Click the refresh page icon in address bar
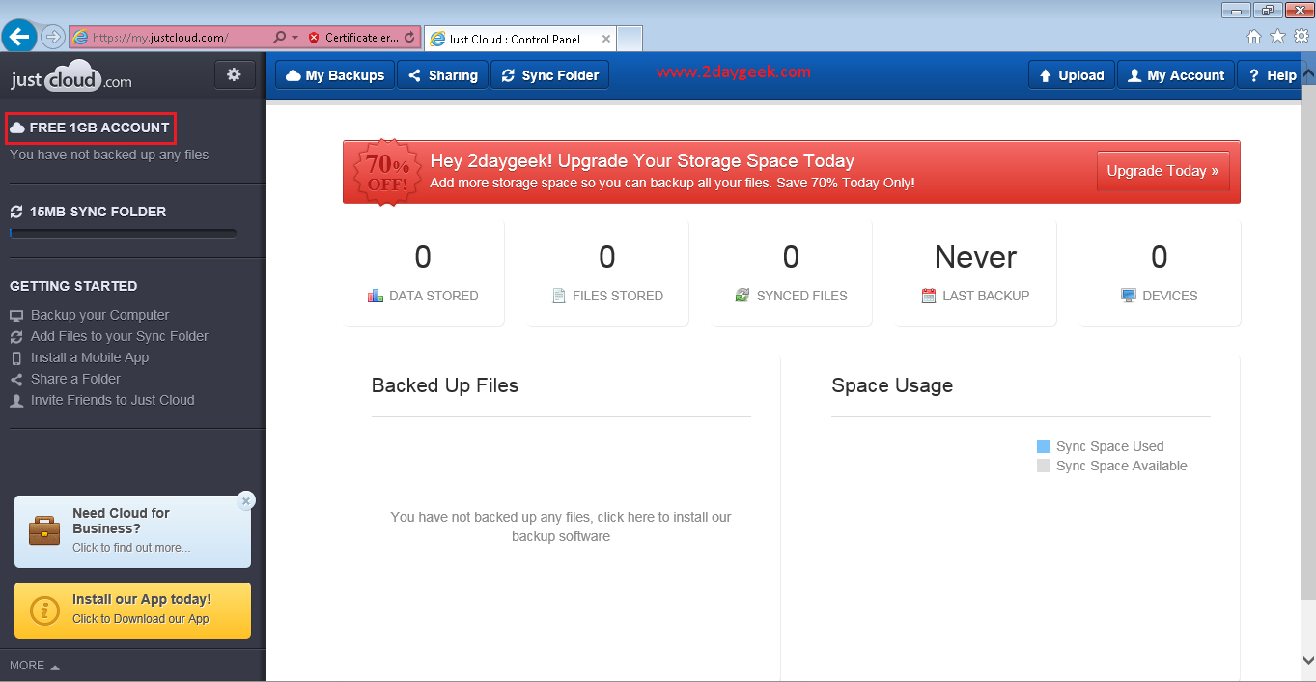1316x682 pixels. point(409,38)
